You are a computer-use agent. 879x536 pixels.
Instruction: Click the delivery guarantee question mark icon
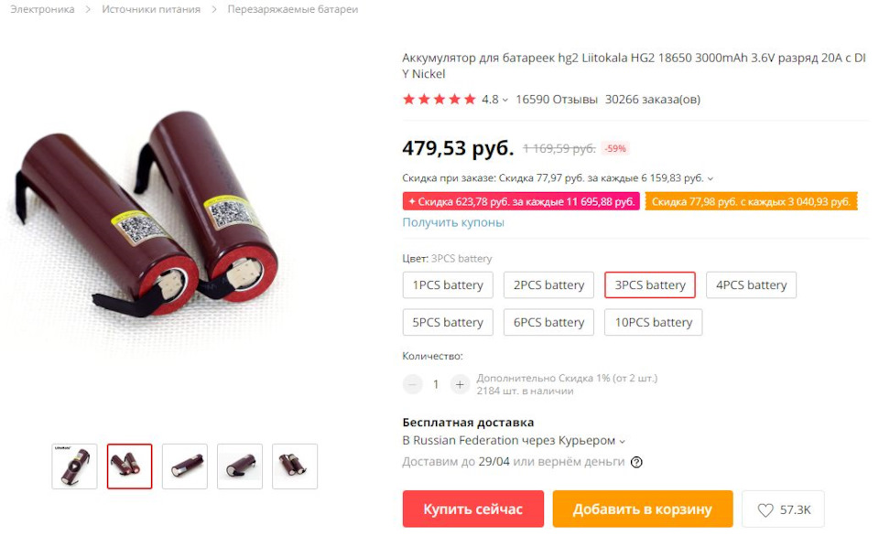tap(636, 462)
